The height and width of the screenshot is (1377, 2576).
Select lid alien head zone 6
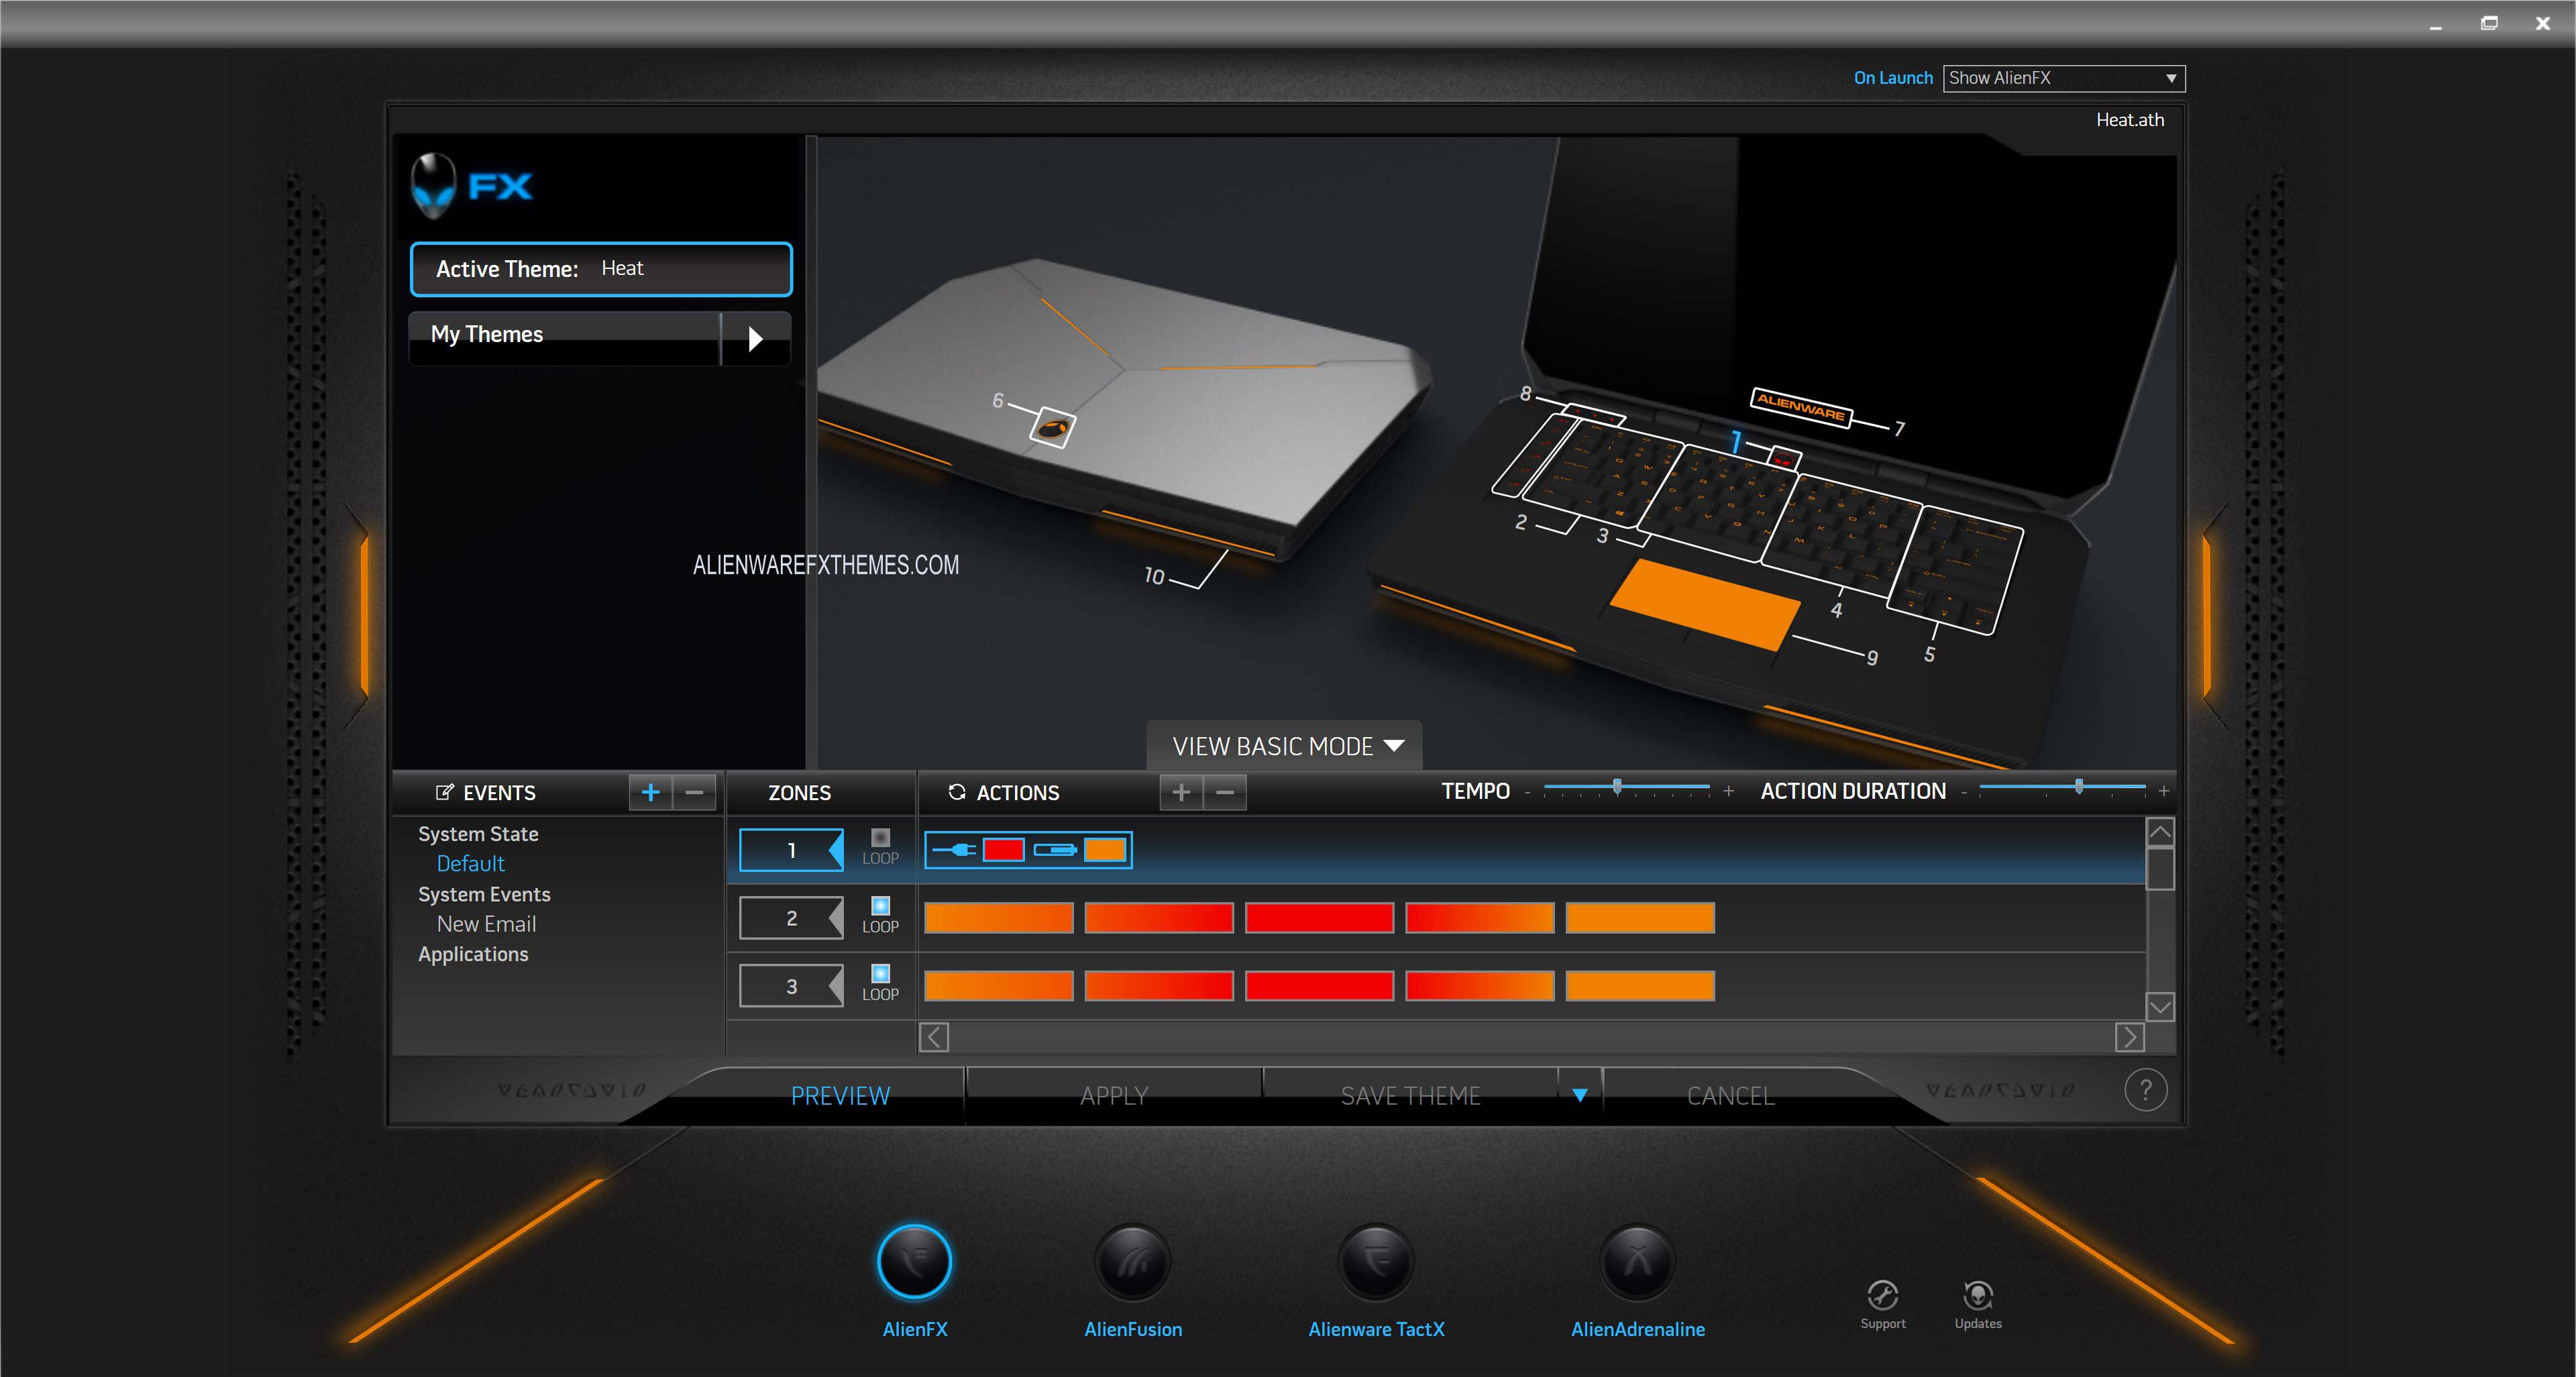(x=1052, y=428)
